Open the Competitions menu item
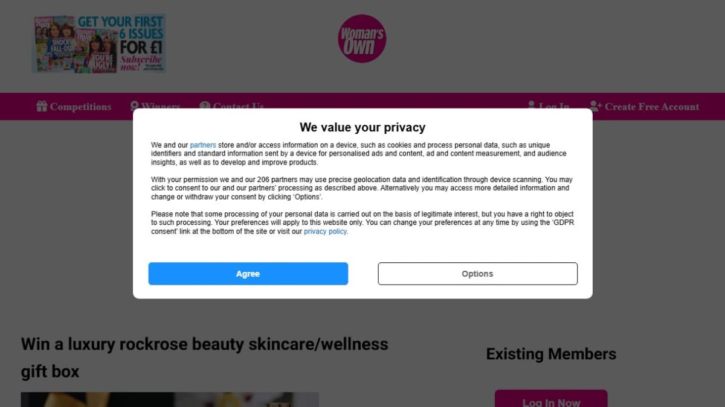This screenshot has height=407, width=725. pyautogui.click(x=80, y=107)
